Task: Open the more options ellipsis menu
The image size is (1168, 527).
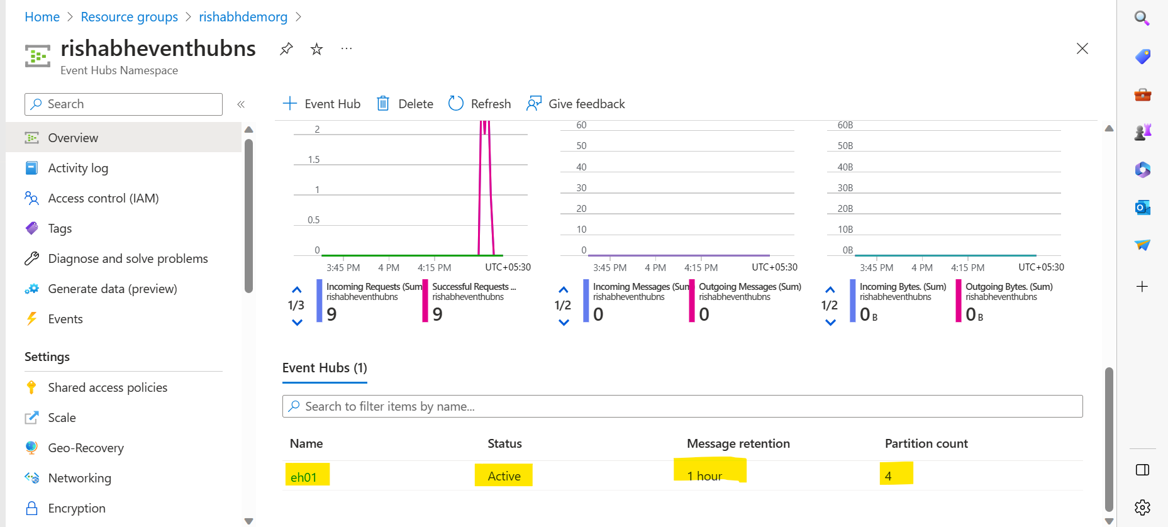Action: click(347, 48)
